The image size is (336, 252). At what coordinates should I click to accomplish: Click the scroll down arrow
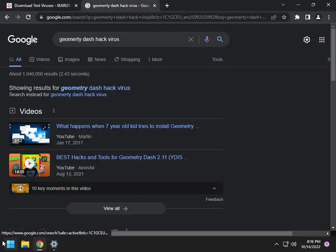click(333, 228)
